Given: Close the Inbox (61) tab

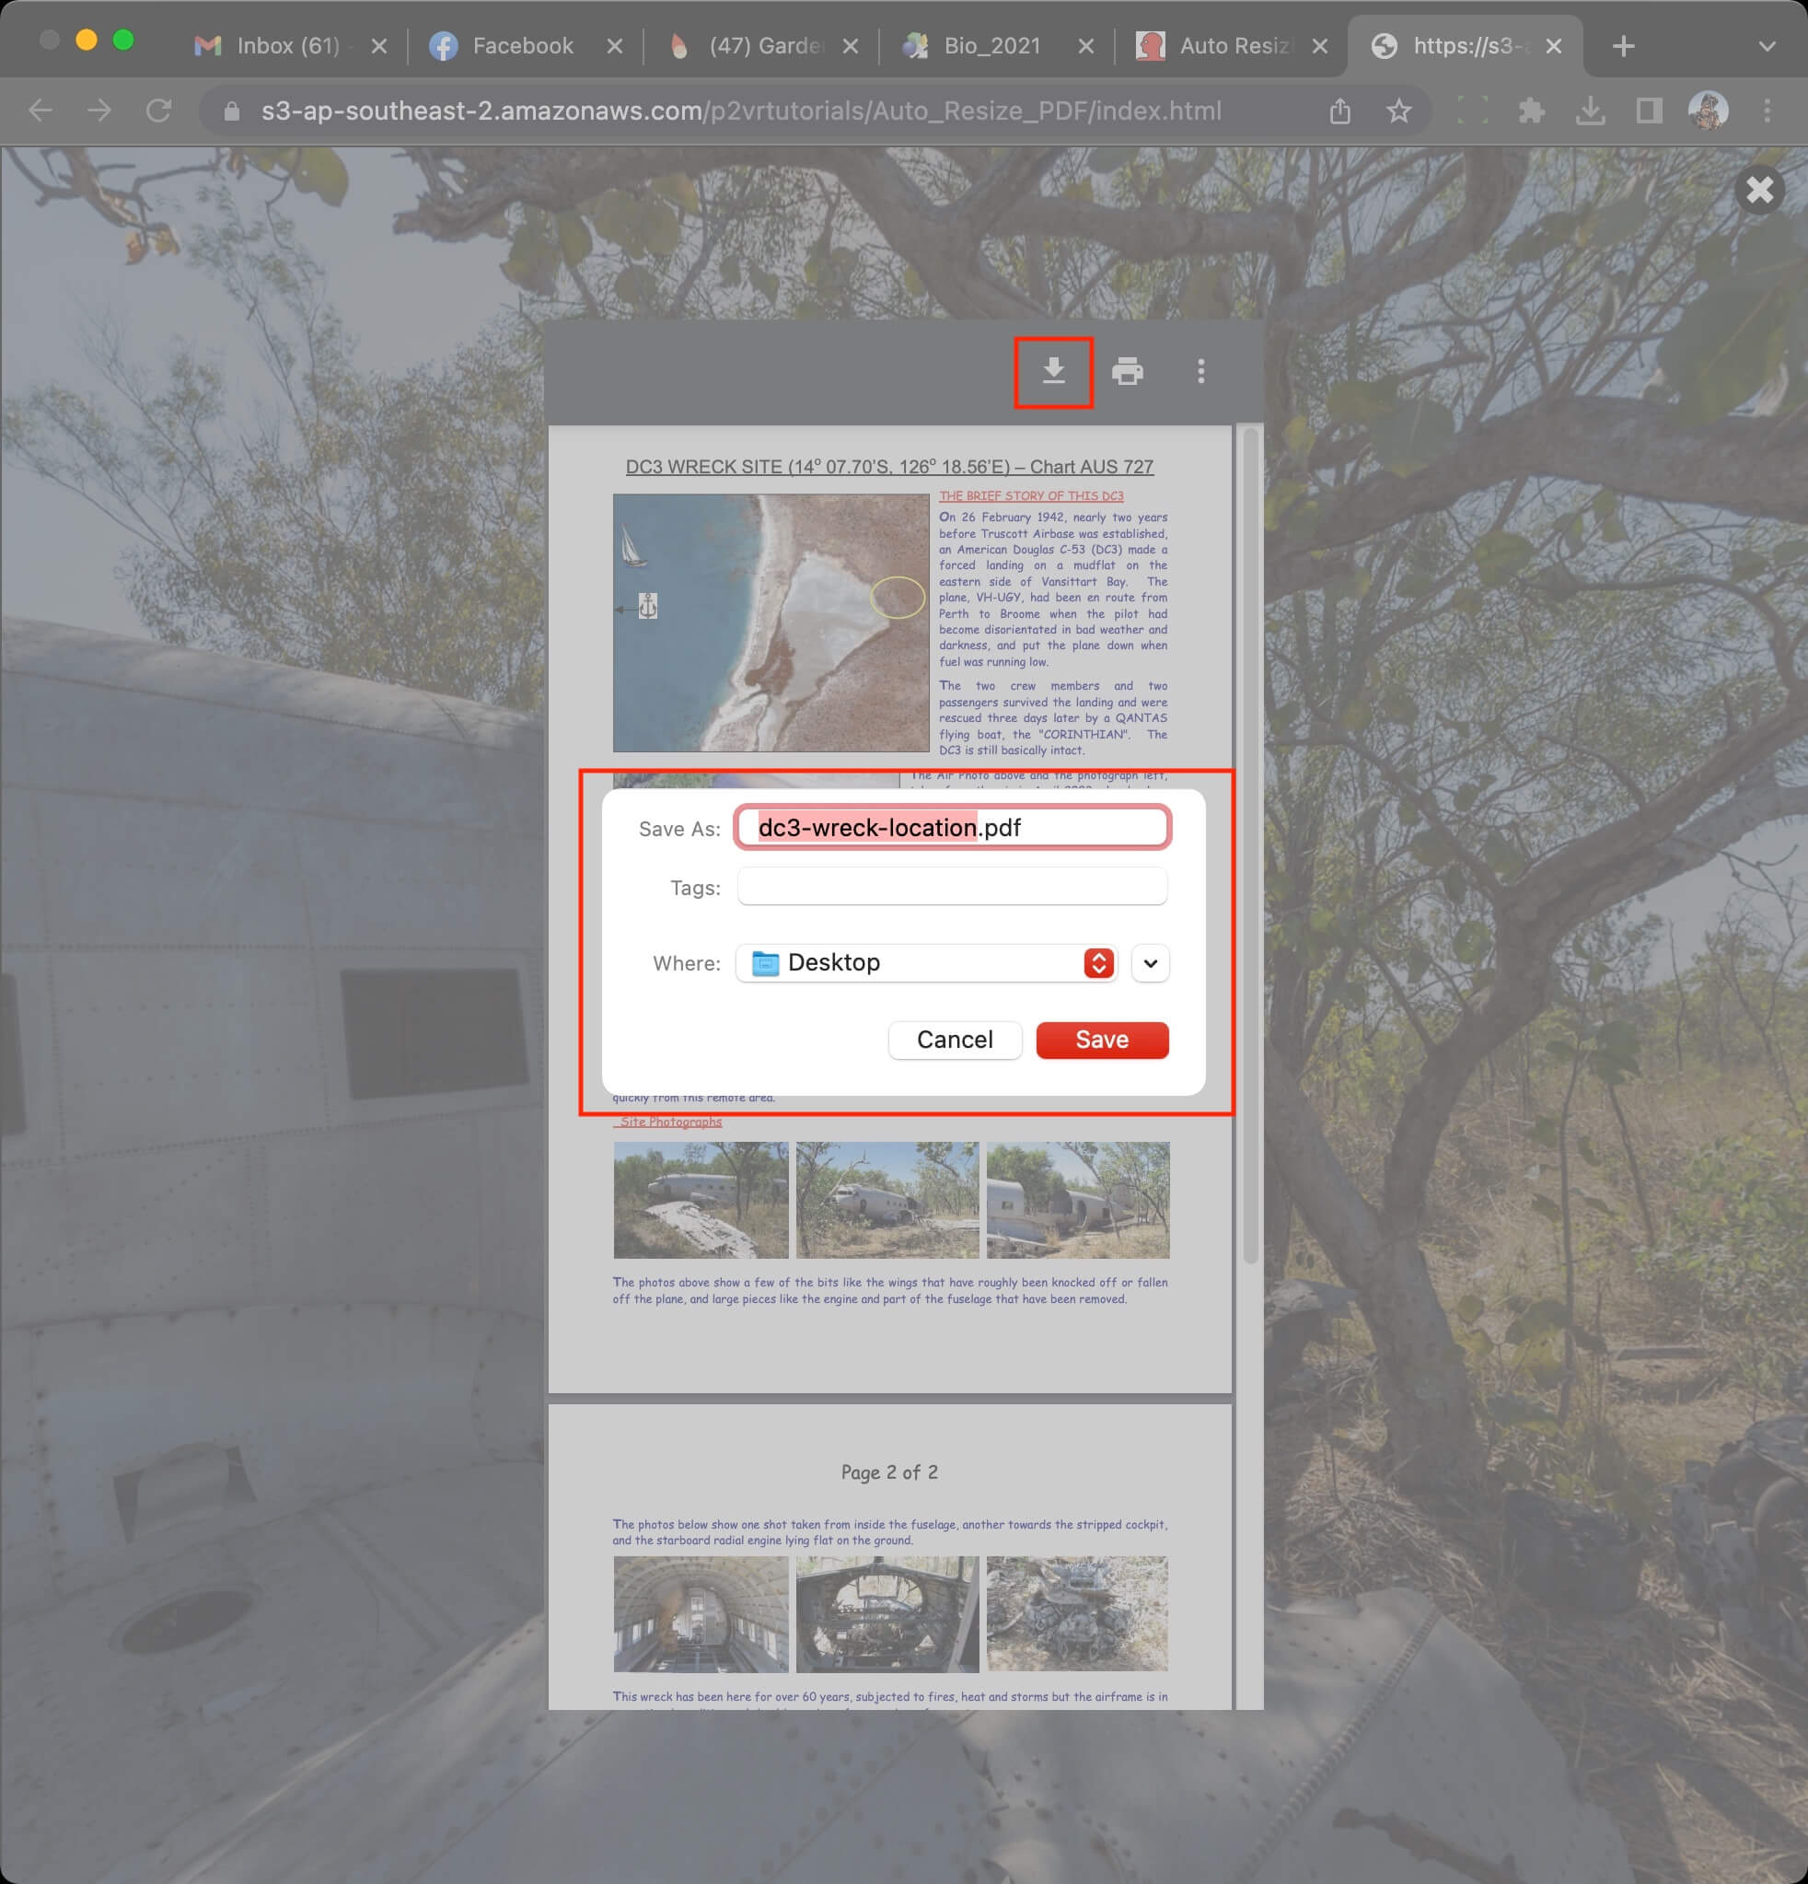Looking at the screenshot, I should (x=378, y=45).
